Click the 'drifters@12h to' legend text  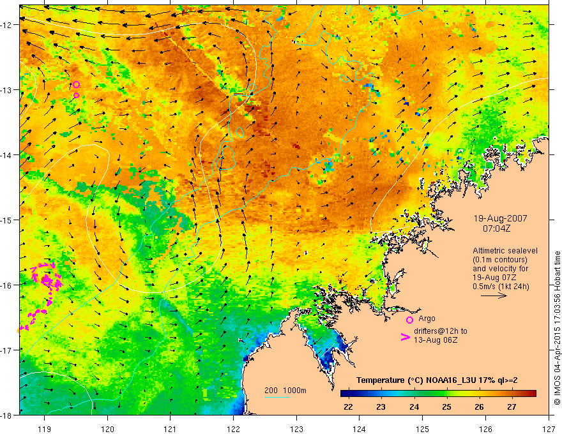pyautogui.click(x=441, y=331)
